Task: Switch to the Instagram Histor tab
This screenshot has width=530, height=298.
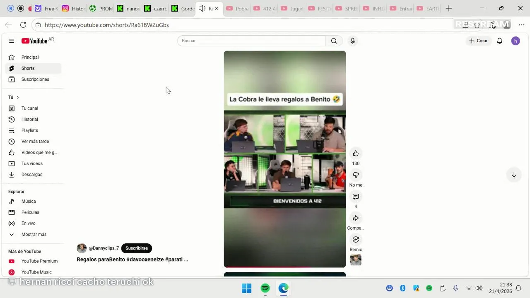Action: [x=74, y=8]
